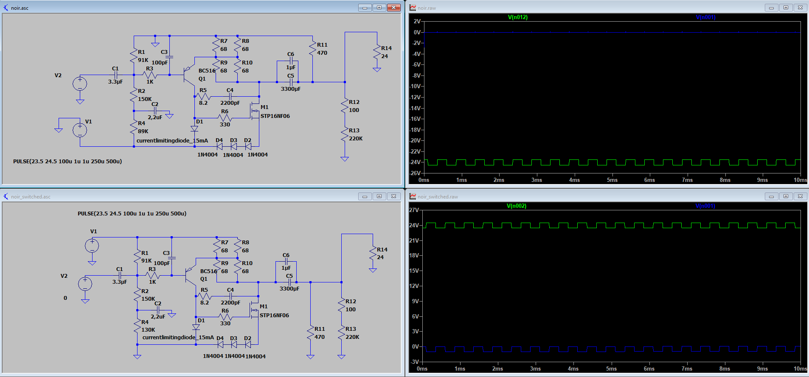Click the R1 91K resistor in noir.asc

(134, 56)
